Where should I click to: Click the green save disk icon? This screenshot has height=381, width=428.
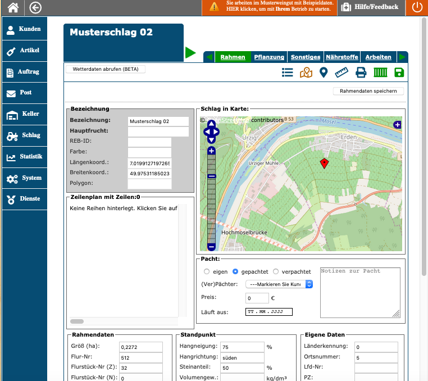pos(399,72)
